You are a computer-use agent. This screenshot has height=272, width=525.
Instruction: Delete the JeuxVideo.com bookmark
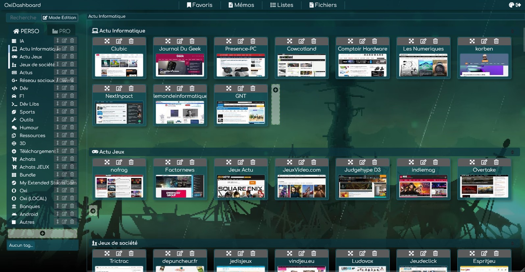tap(314, 162)
